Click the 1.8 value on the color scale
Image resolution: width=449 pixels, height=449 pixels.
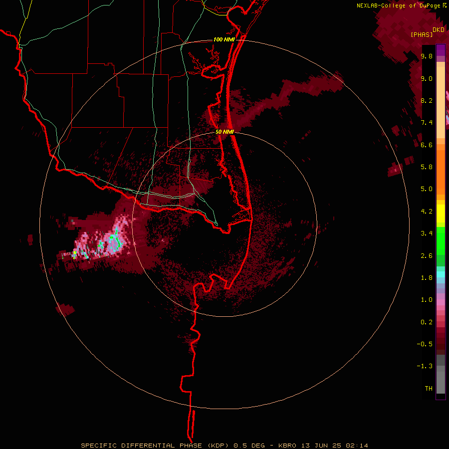pos(427,278)
